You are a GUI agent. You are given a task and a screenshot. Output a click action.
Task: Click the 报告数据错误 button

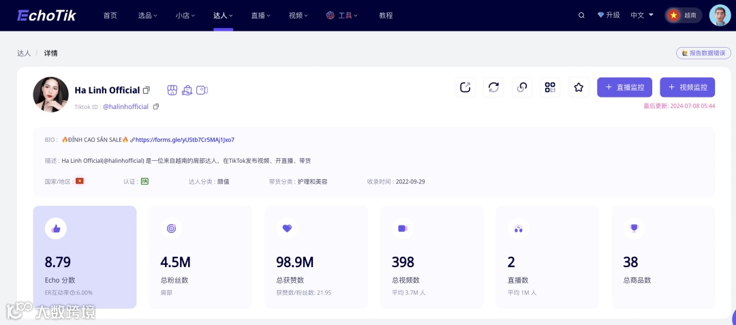tap(703, 53)
